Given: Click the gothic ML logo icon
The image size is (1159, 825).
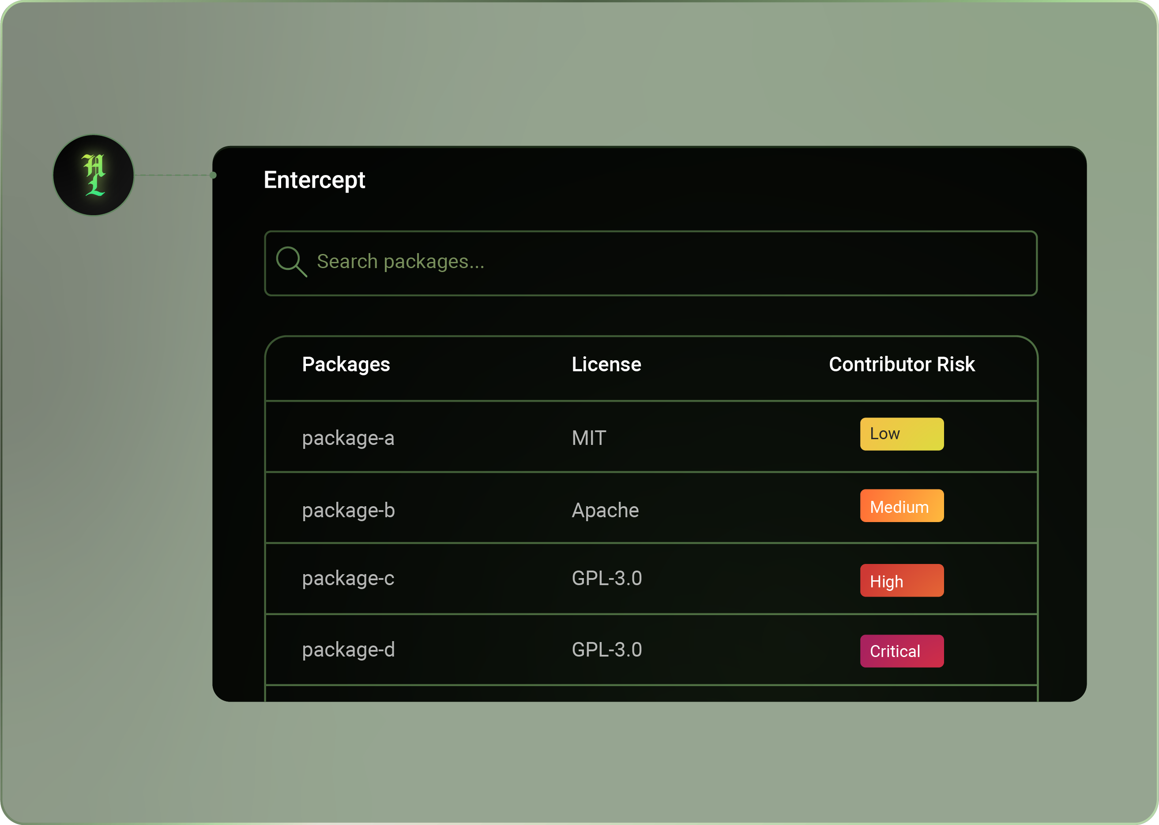Looking at the screenshot, I should pyautogui.click(x=94, y=175).
